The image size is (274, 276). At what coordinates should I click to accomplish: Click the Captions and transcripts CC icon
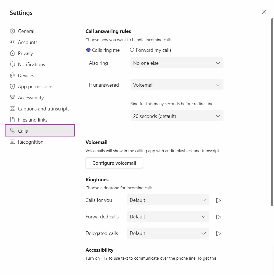(12, 109)
